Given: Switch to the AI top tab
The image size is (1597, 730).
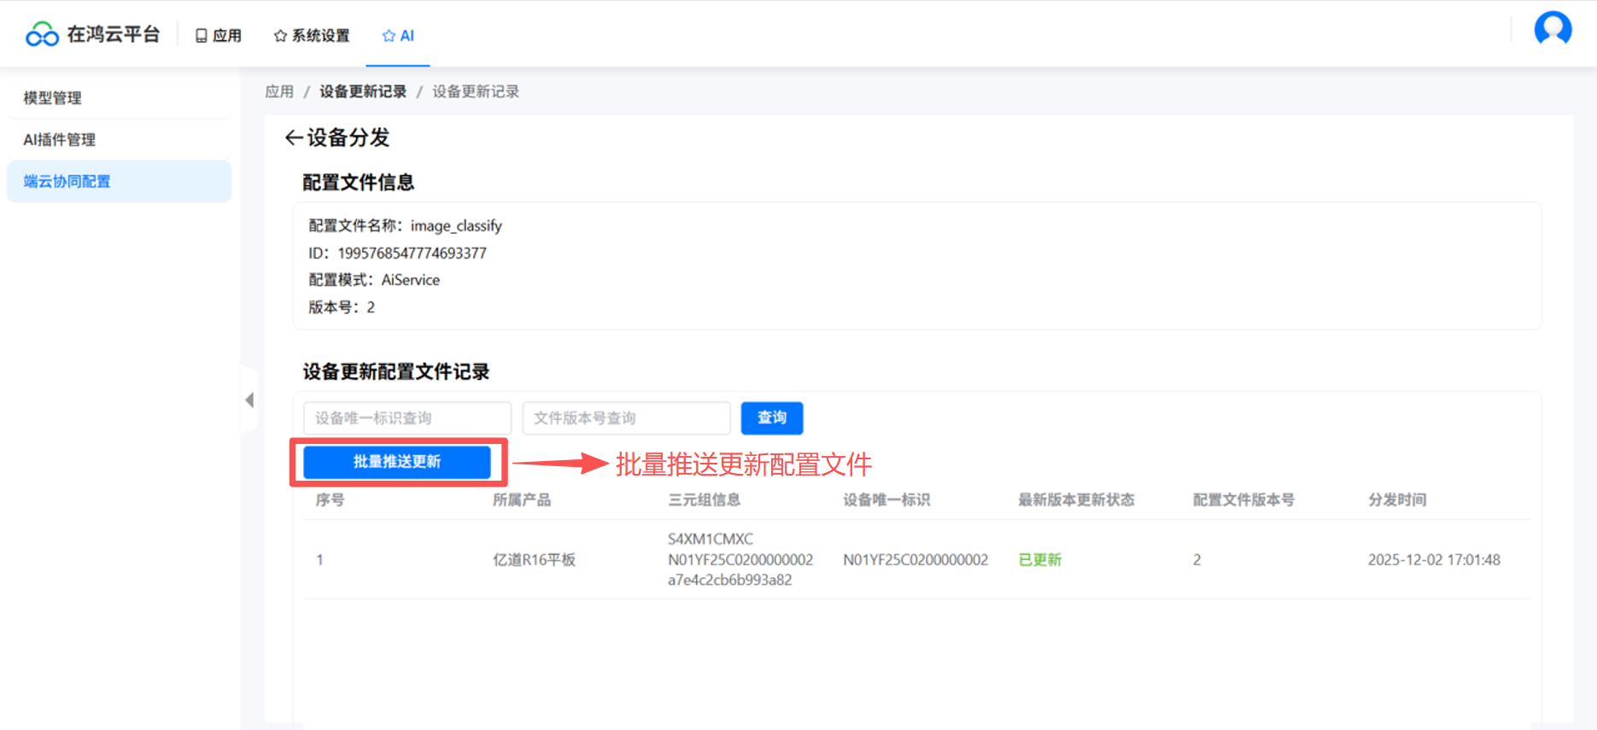Looking at the screenshot, I should [x=398, y=35].
